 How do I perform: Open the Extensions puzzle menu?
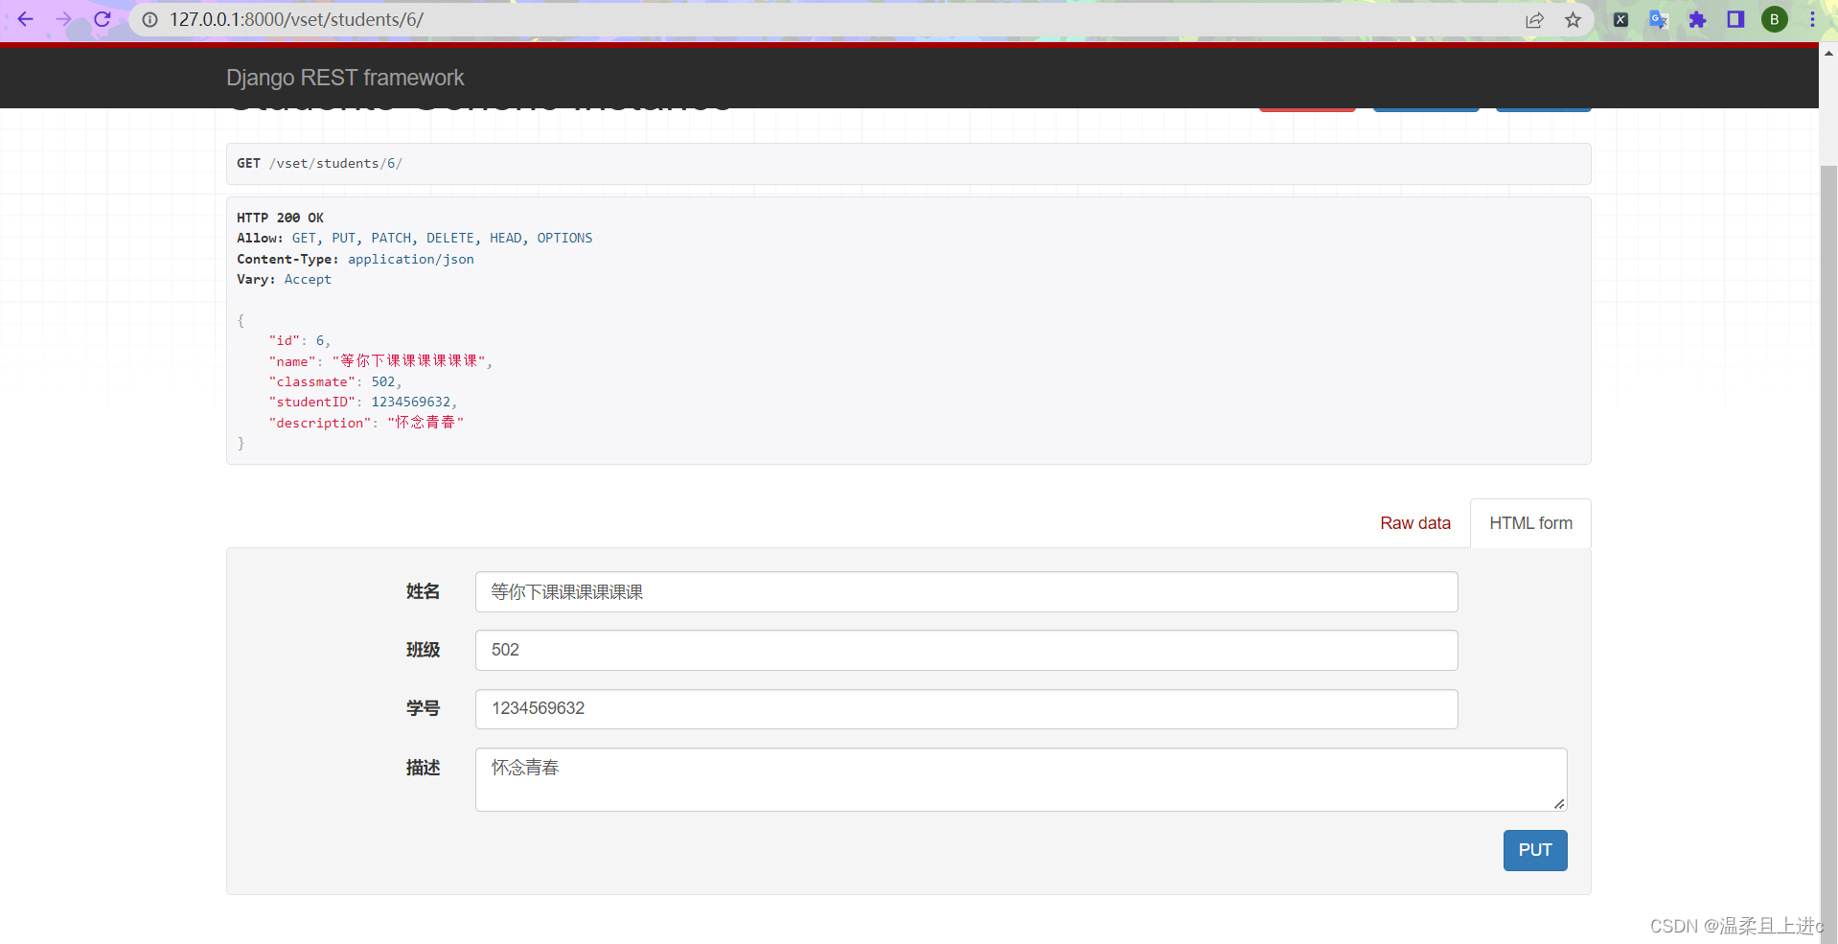pos(1697,19)
